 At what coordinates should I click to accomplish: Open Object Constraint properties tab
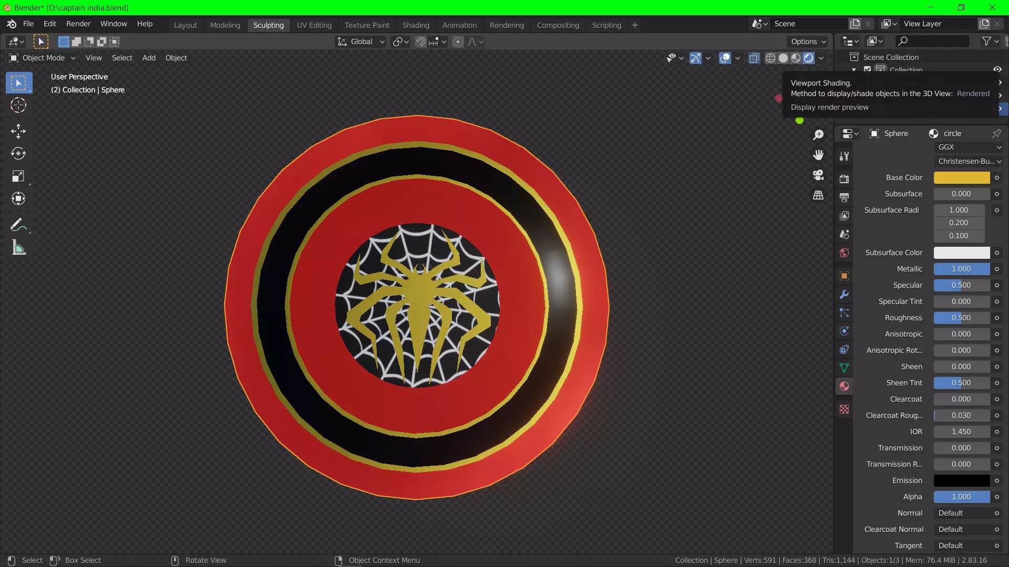(x=845, y=349)
